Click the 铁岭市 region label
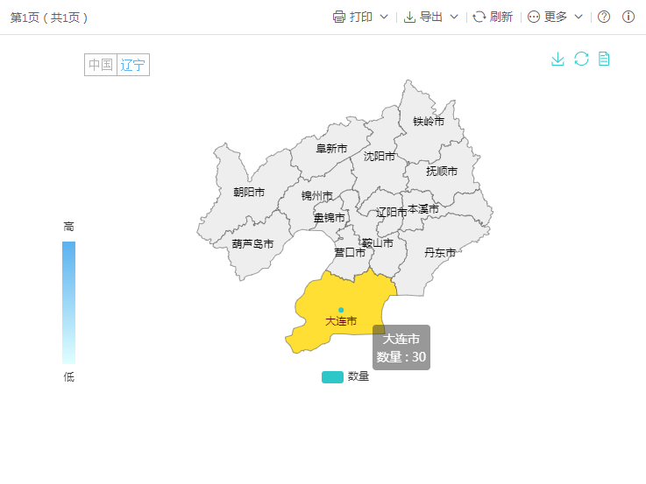 click(x=429, y=122)
